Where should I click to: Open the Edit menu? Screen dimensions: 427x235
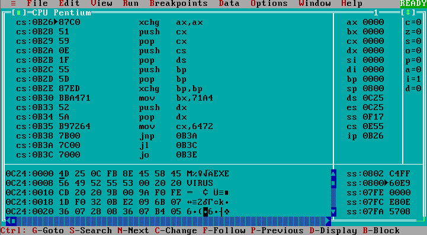[x=69, y=4]
